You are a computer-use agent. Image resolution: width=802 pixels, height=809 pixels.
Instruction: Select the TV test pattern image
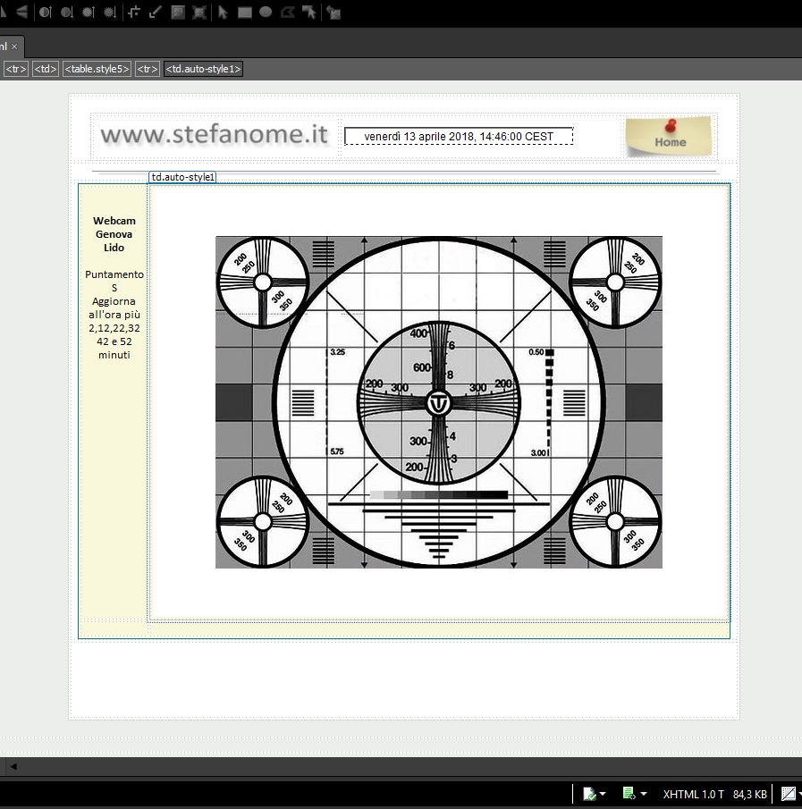[439, 402]
